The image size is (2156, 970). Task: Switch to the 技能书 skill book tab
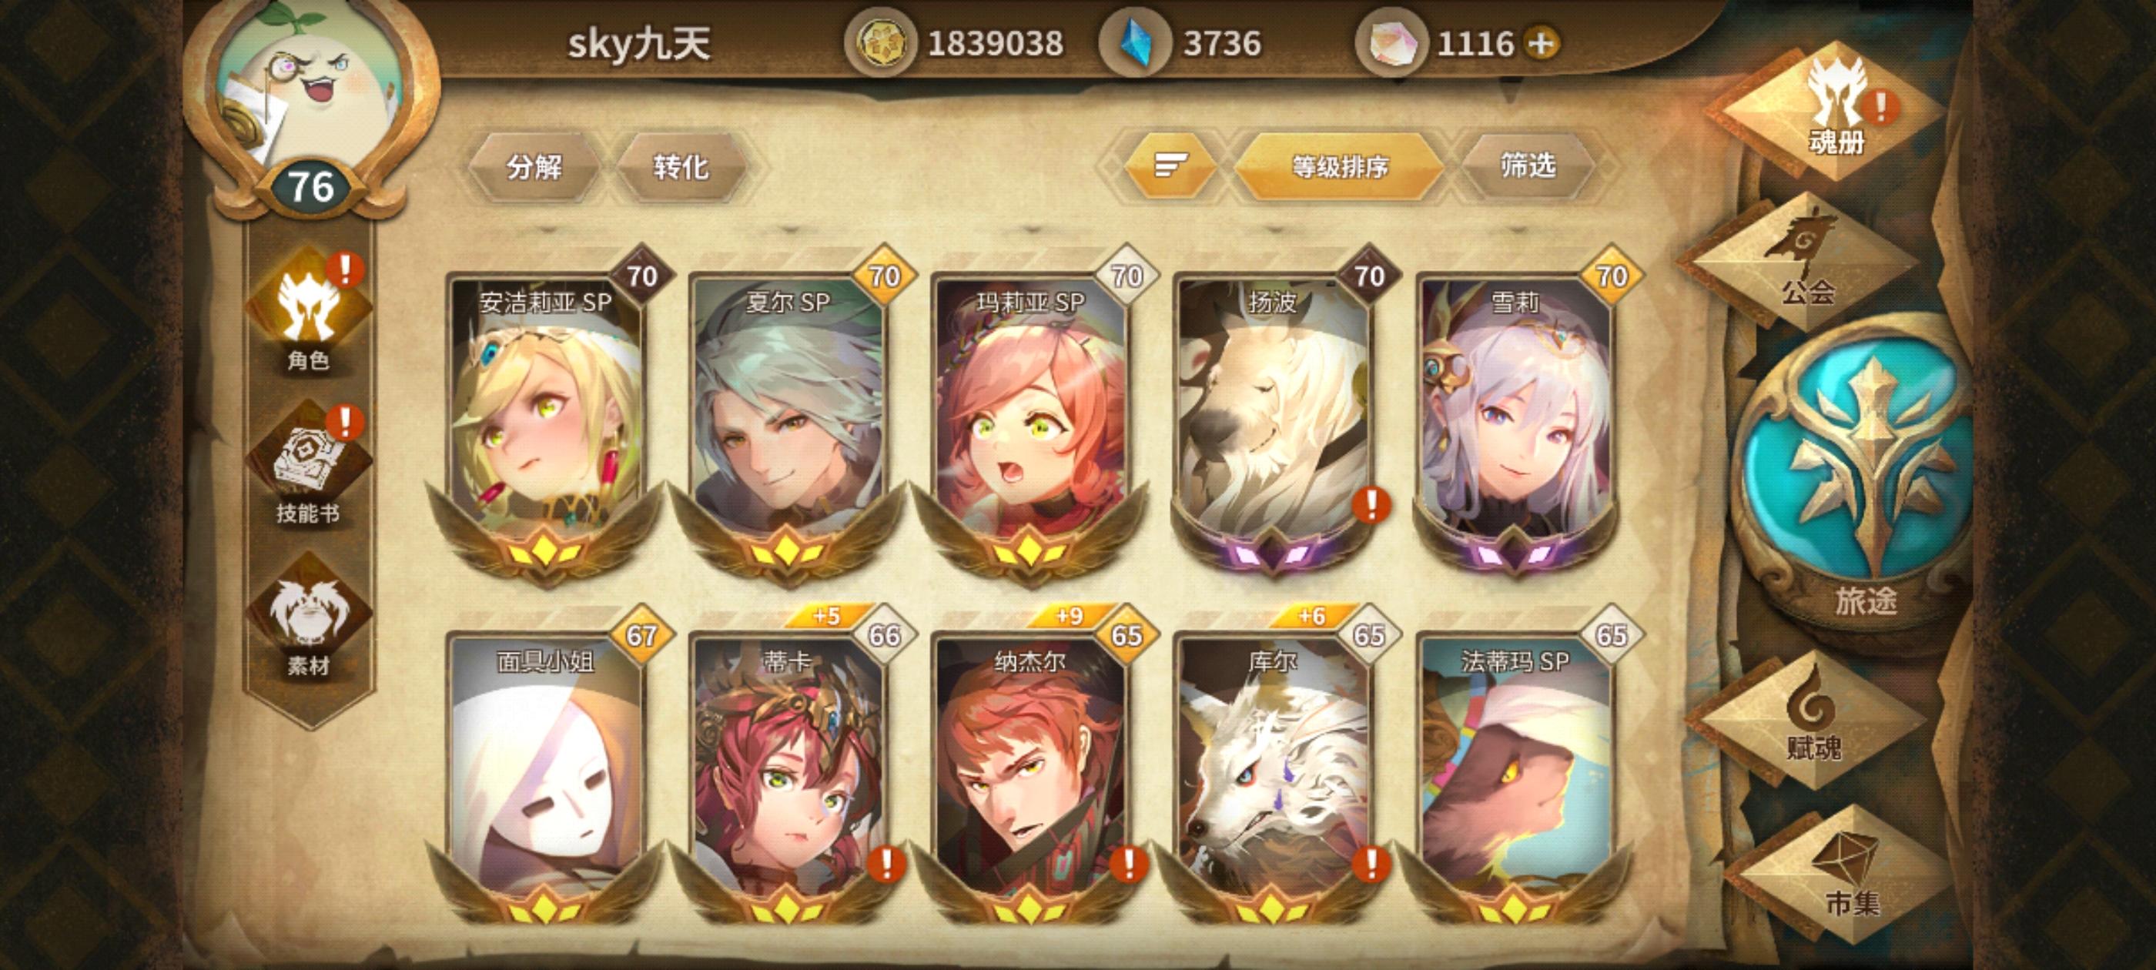pos(309,464)
